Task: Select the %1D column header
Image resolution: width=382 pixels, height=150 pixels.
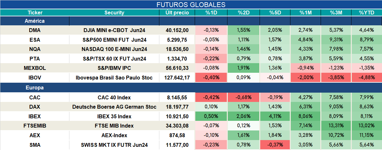Action: click(211, 13)
